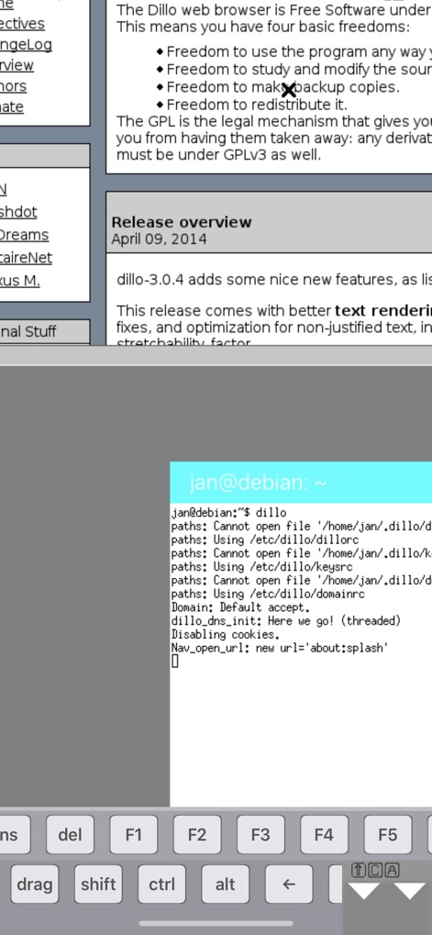Click the C (ctrl) modifier indicator icon
This screenshot has width=432, height=935.
click(375, 870)
